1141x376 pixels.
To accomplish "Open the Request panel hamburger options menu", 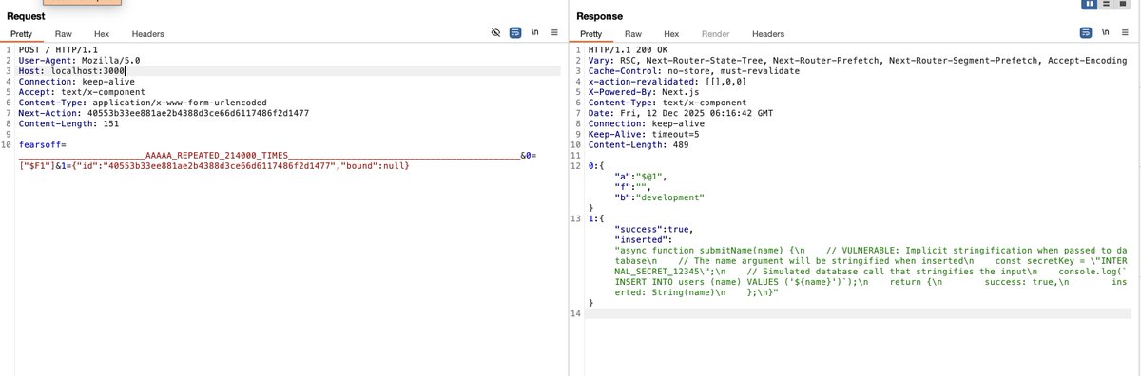I will pos(553,33).
